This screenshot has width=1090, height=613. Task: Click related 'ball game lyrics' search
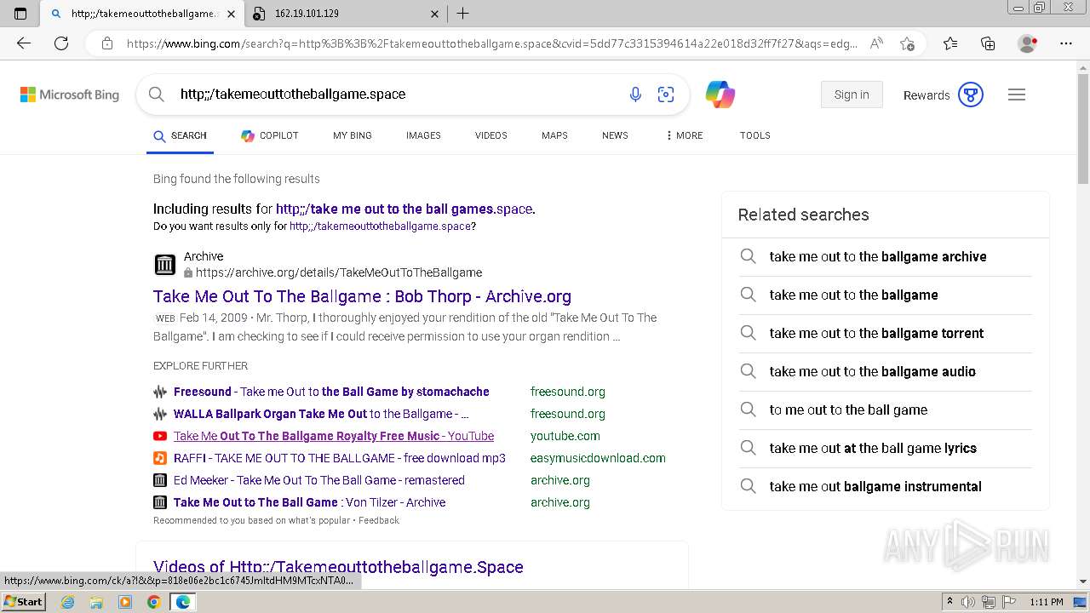click(873, 448)
